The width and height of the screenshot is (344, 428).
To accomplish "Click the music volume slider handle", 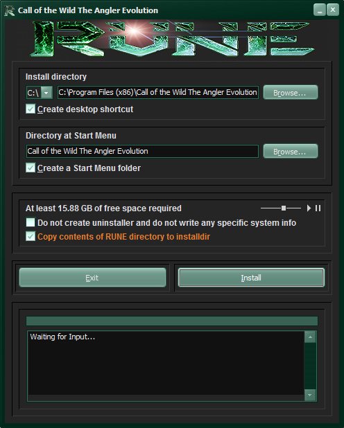I will tap(284, 208).
